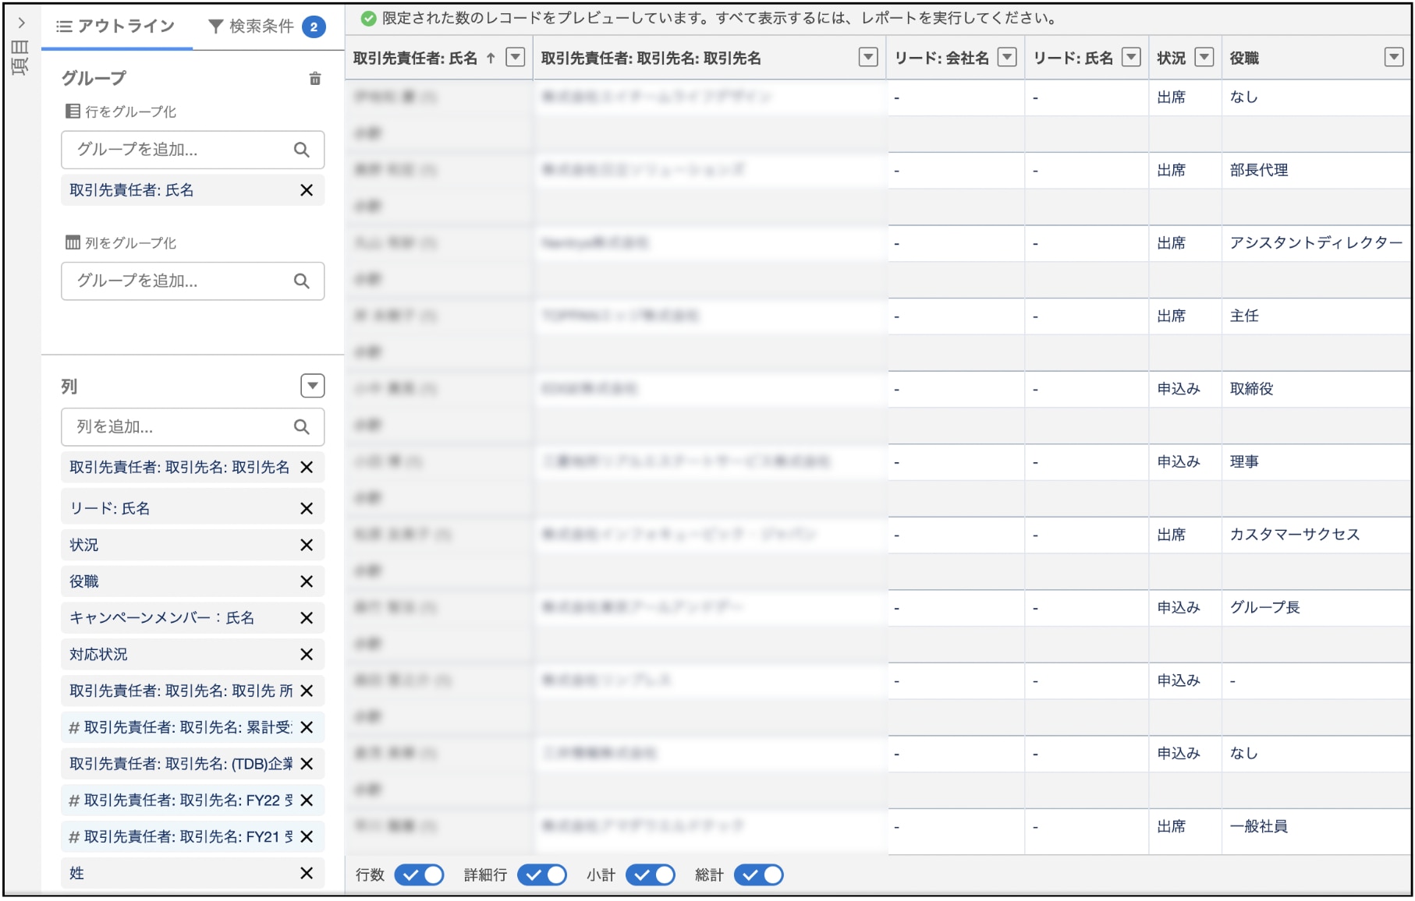
Task: Open dropdown for 取引先名 column header
Action: point(868,57)
